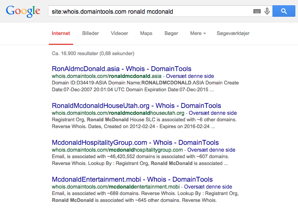Start voice search with microphone icon
Screen dimensions: 298x211
point(267,11)
